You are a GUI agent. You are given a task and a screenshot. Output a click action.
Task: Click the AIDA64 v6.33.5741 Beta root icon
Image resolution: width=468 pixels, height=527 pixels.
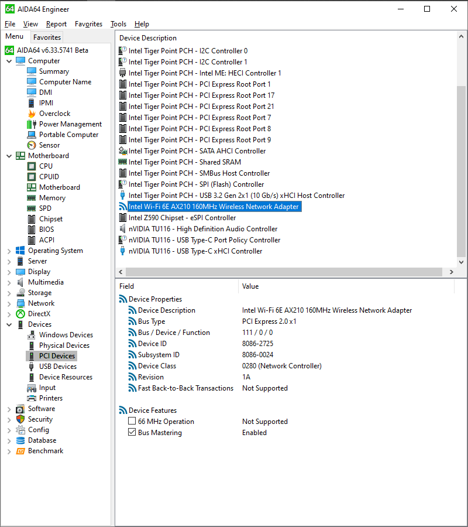[x=9, y=50]
